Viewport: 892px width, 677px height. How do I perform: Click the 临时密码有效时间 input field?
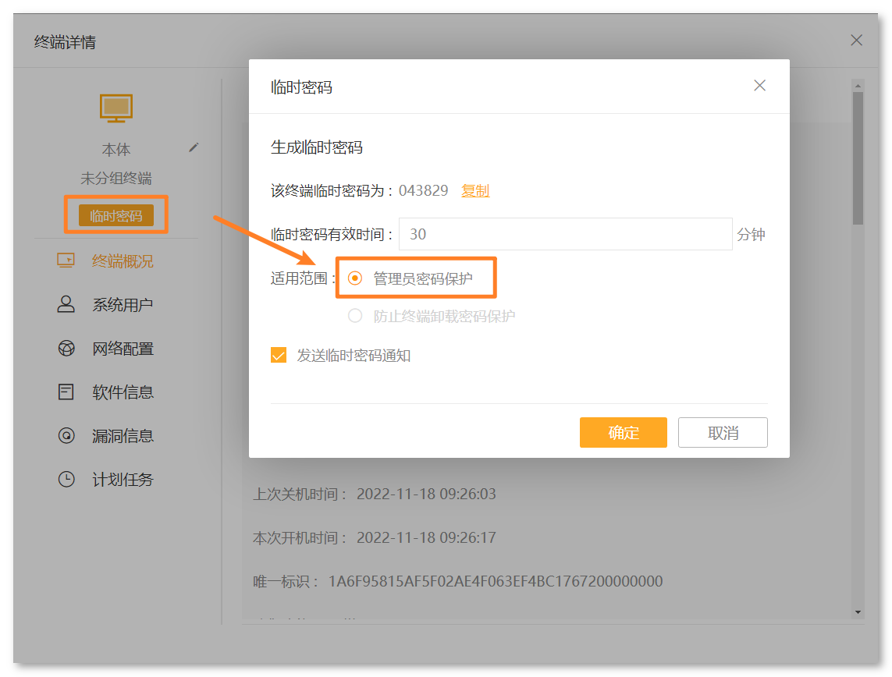click(x=565, y=234)
